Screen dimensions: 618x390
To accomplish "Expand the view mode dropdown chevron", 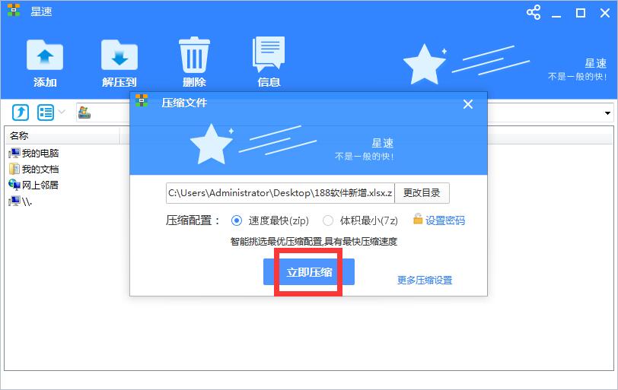I will [62, 113].
